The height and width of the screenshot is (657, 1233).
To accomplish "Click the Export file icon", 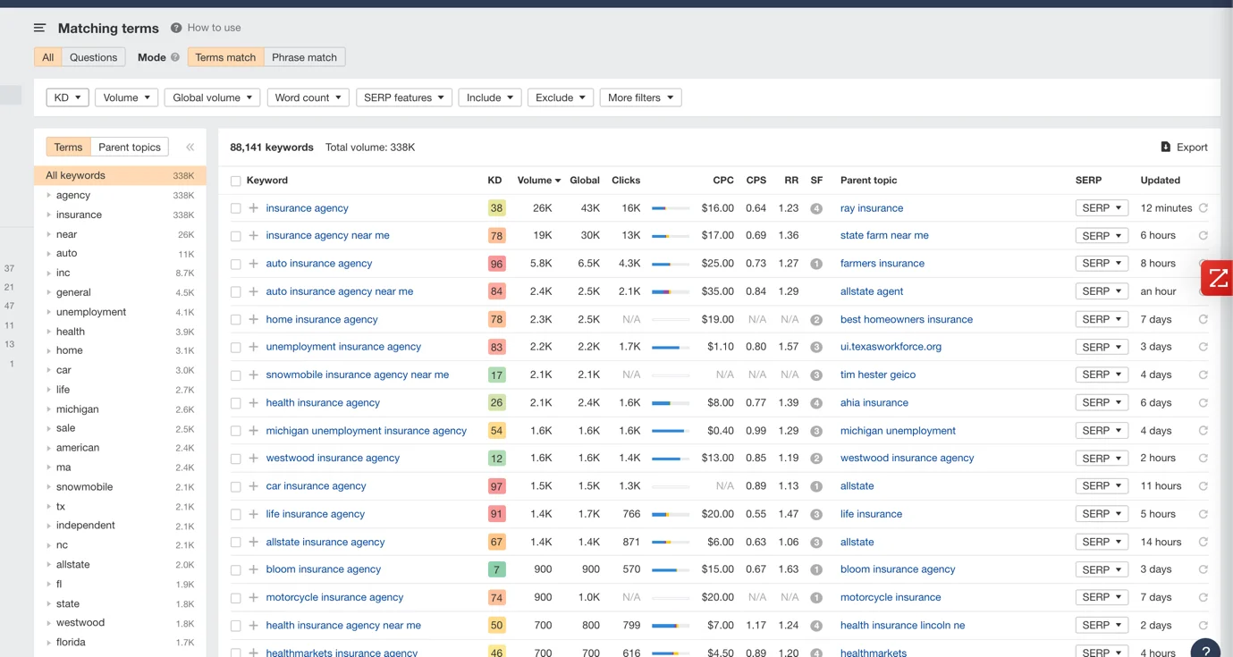I will (x=1165, y=147).
